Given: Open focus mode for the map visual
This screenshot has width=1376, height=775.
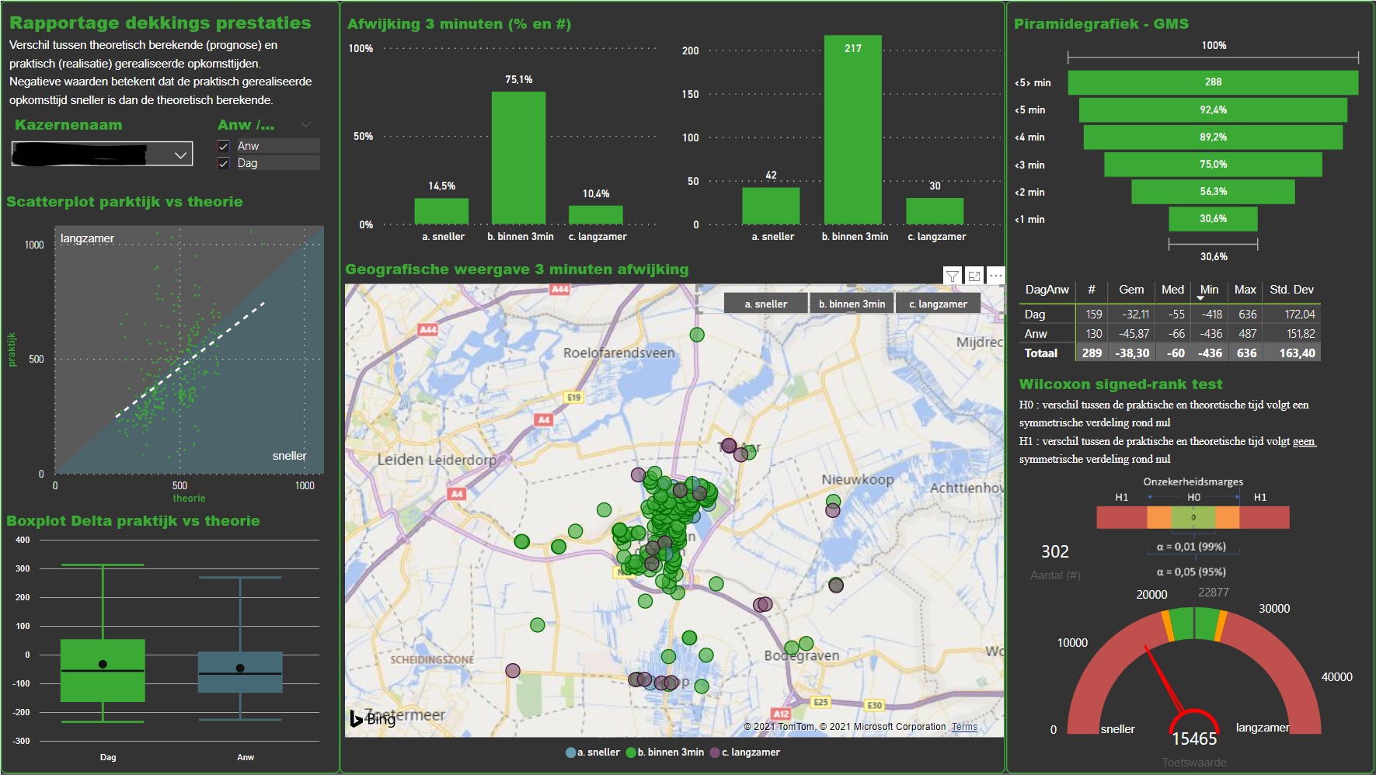Looking at the screenshot, I should click(974, 276).
